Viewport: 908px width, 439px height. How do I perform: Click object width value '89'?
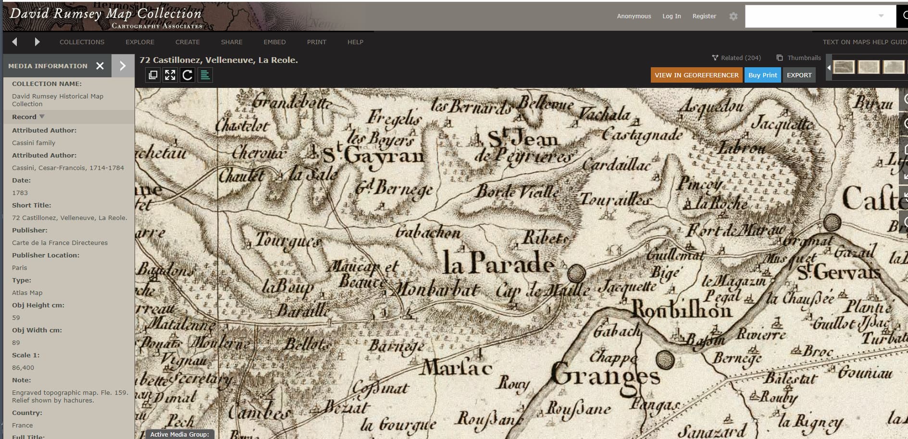click(16, 342)
